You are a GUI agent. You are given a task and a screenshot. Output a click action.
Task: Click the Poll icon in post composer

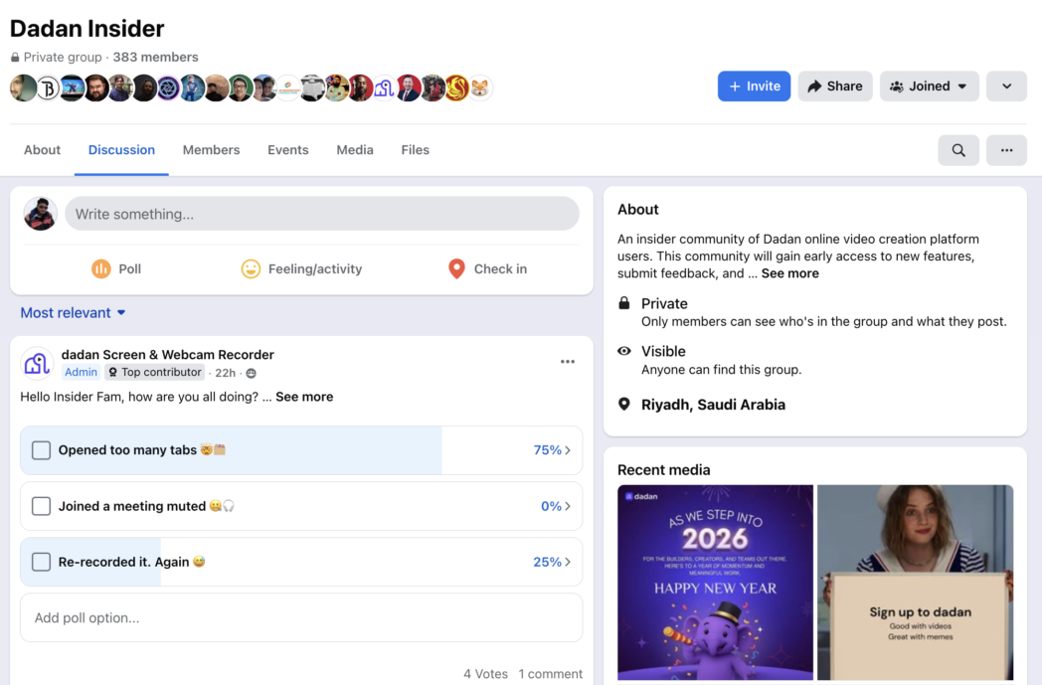(100, 268)
